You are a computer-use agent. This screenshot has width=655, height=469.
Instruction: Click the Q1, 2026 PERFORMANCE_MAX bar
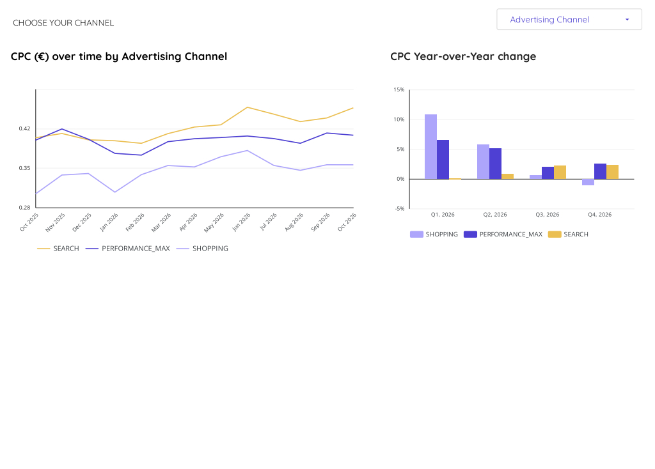[x=443, y=160]
